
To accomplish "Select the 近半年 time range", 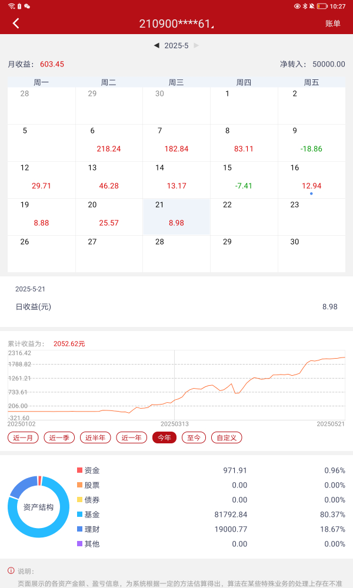I will [95, 437].
